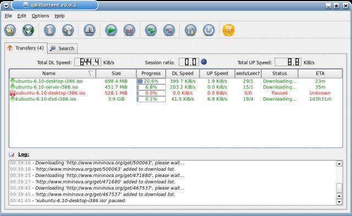
Task: Click the Pause All toolbar icon
Action: pyautogui.click(x=169, y=30)
